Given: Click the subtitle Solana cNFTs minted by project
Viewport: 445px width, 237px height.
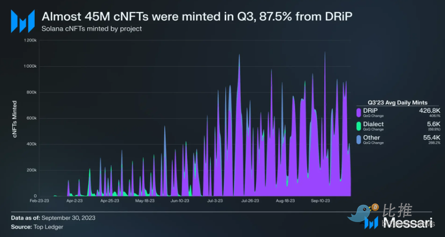Looking at the screenshot, I should (92, 29).
